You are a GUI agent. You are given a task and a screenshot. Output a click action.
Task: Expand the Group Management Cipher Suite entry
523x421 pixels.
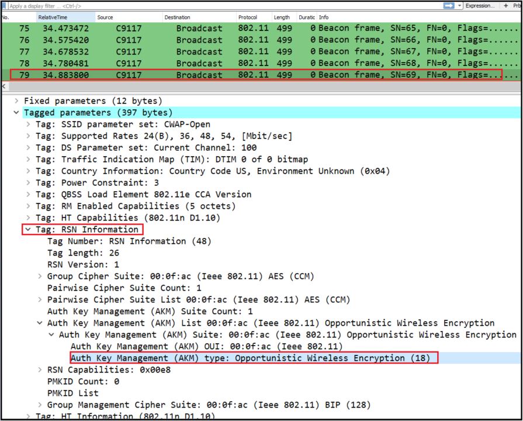coord(40,405)
